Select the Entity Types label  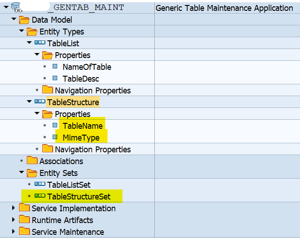pos(62,32)
